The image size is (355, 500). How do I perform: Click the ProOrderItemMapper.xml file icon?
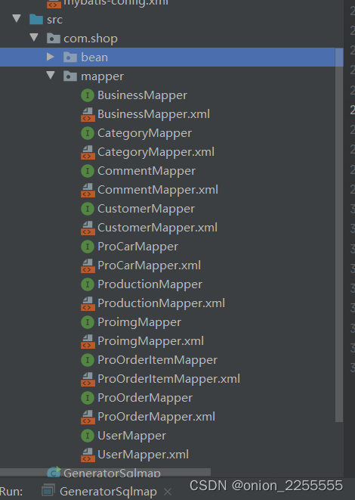coord(88,379)
